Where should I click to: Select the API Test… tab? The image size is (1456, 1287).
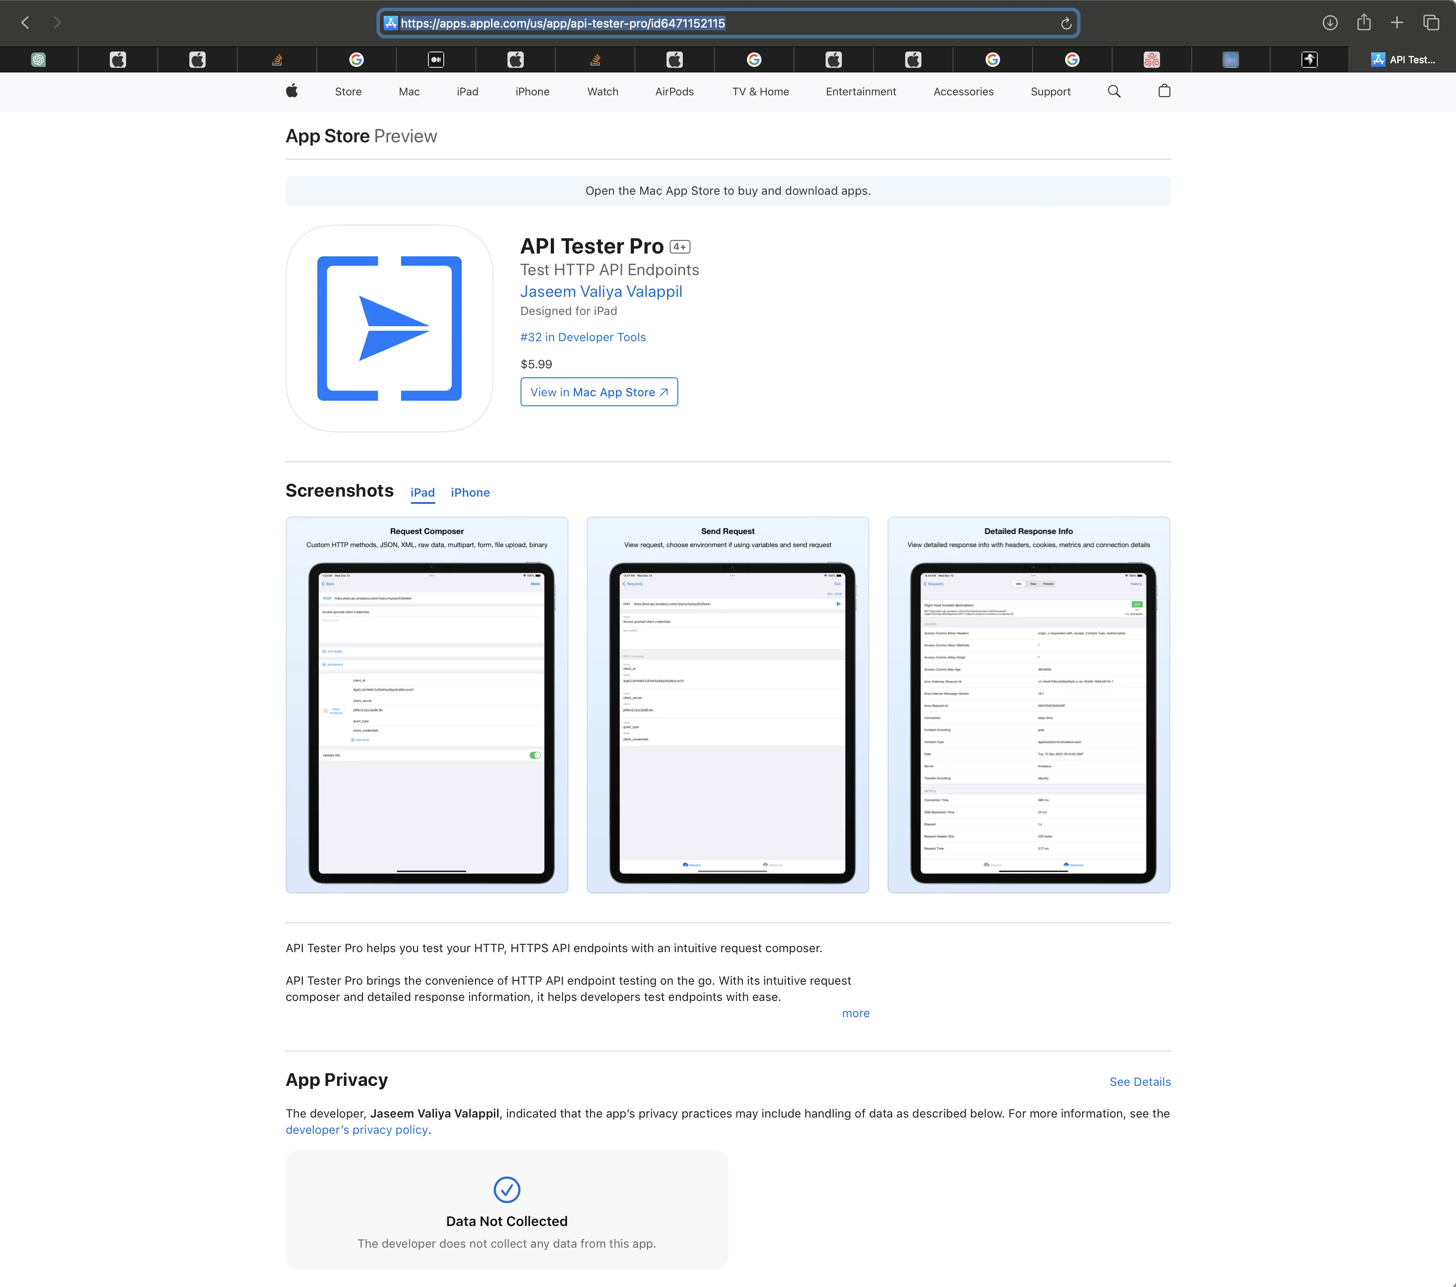pyautogui.click(x=1402, y=60)
